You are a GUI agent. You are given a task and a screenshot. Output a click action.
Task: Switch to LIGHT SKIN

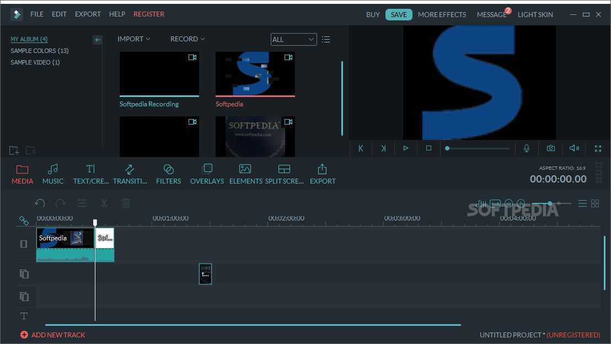coord(535,15)
